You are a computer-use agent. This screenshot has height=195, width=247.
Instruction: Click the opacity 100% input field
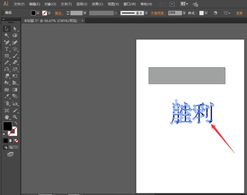click(x=175, y=13)
